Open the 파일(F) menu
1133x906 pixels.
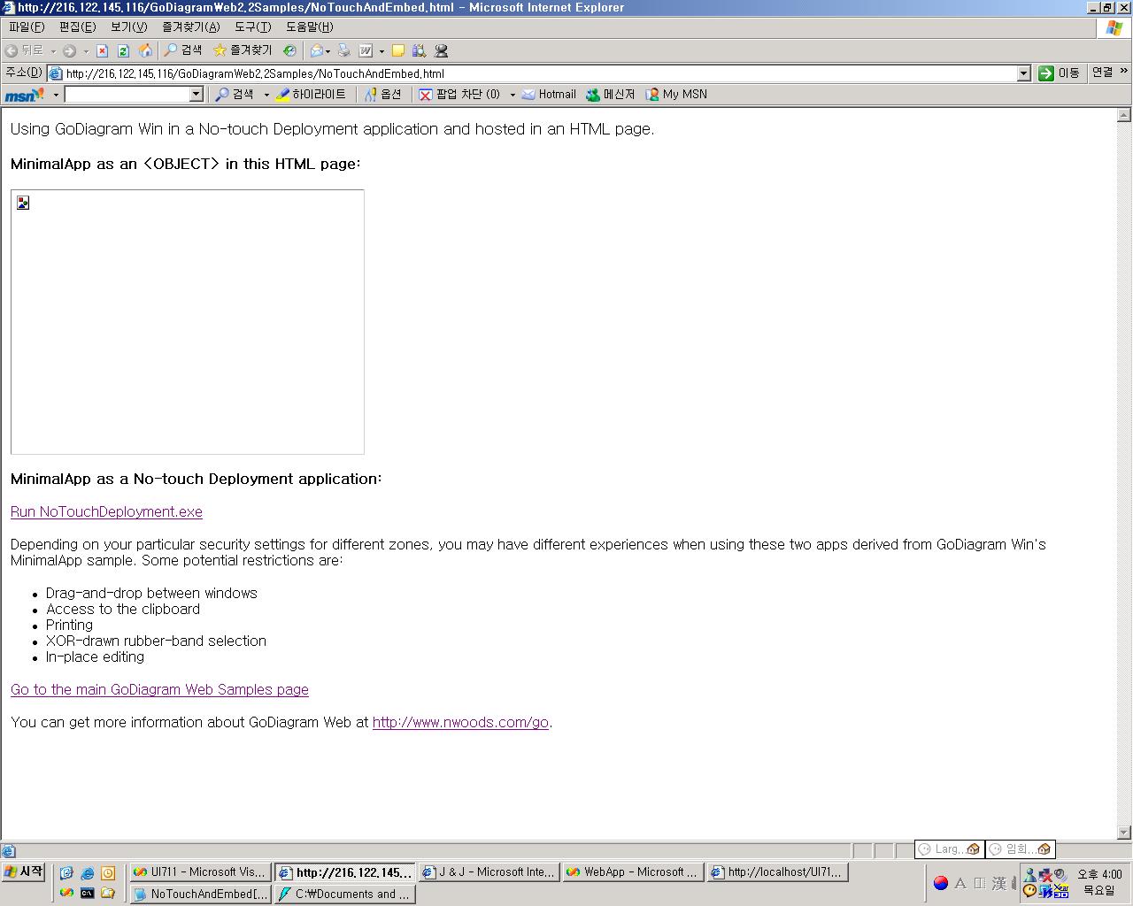26,27
